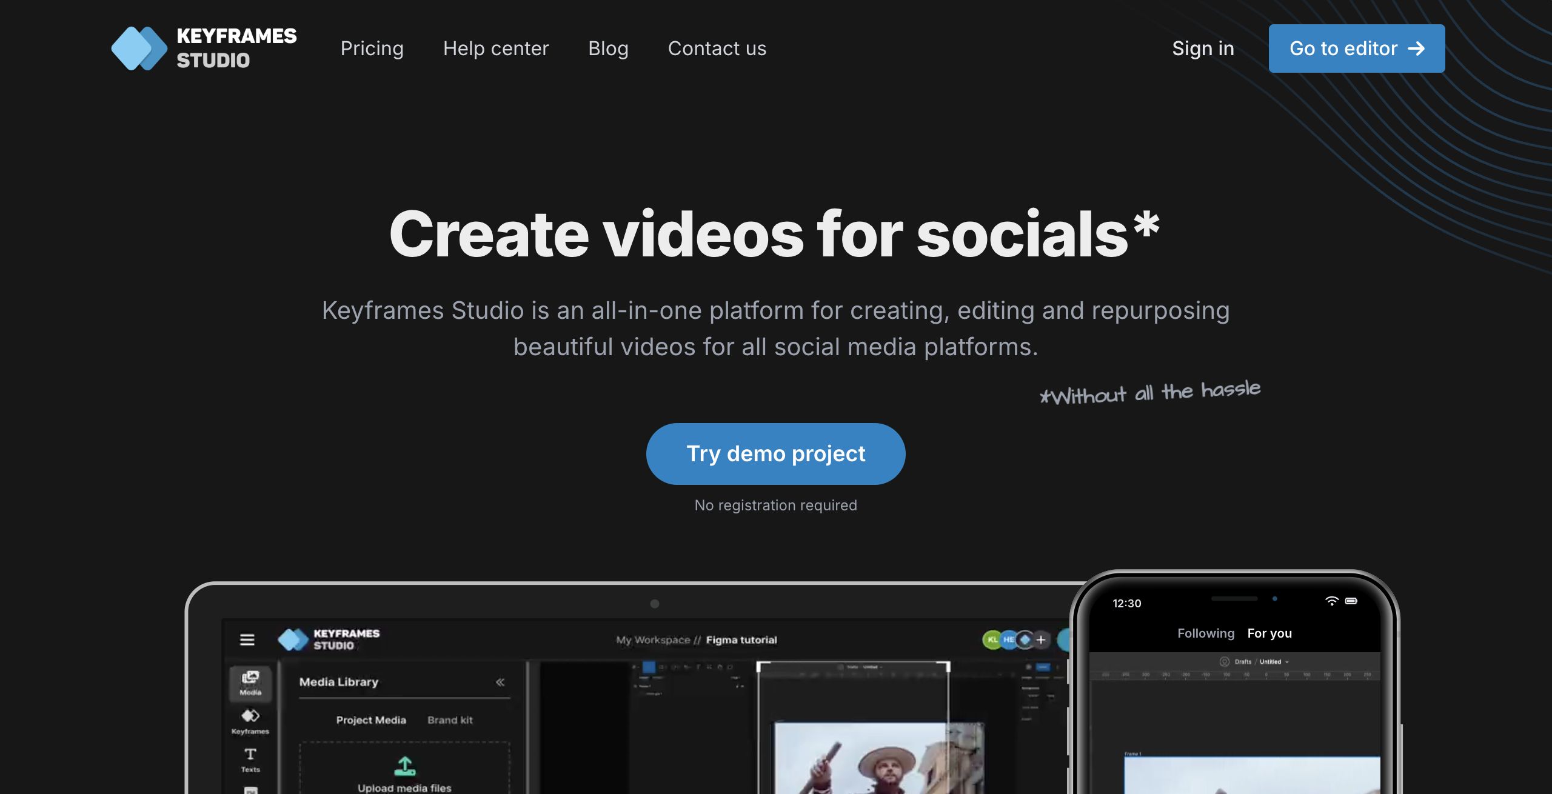Click the Sign in link
This screenshot has width=1552, height=794.
pyautogui.click(x=1203, y=48)
